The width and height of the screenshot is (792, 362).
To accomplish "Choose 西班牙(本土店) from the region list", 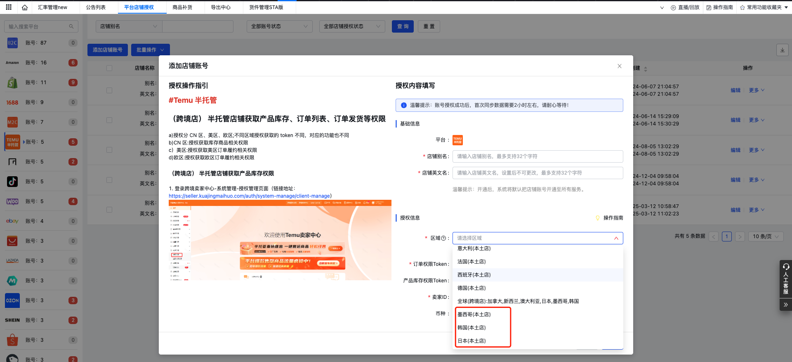I will [x=538, y=275].
